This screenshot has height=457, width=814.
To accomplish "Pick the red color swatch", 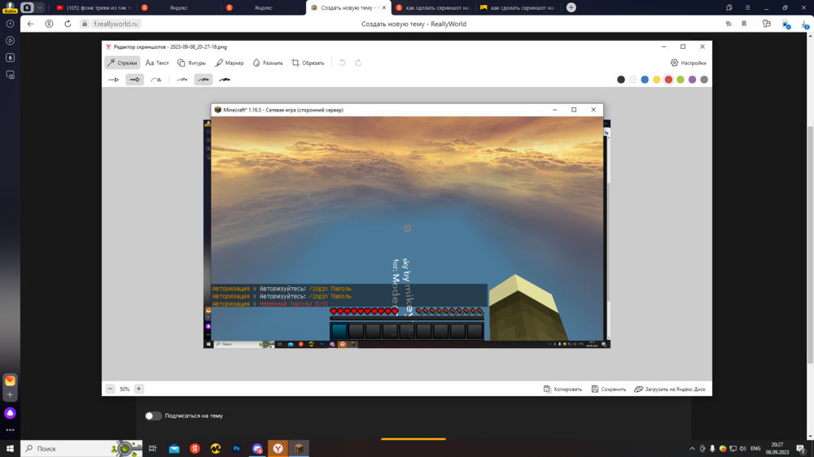I will (668, 80).
